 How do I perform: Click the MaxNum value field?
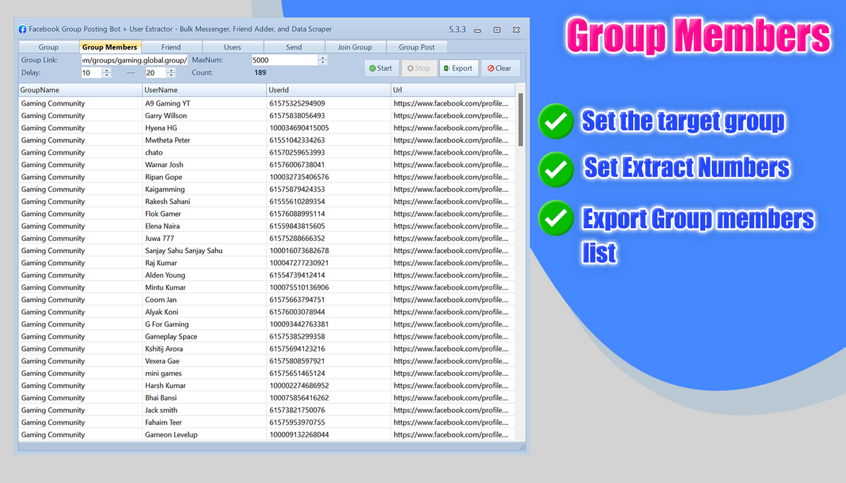pos(285,60)
